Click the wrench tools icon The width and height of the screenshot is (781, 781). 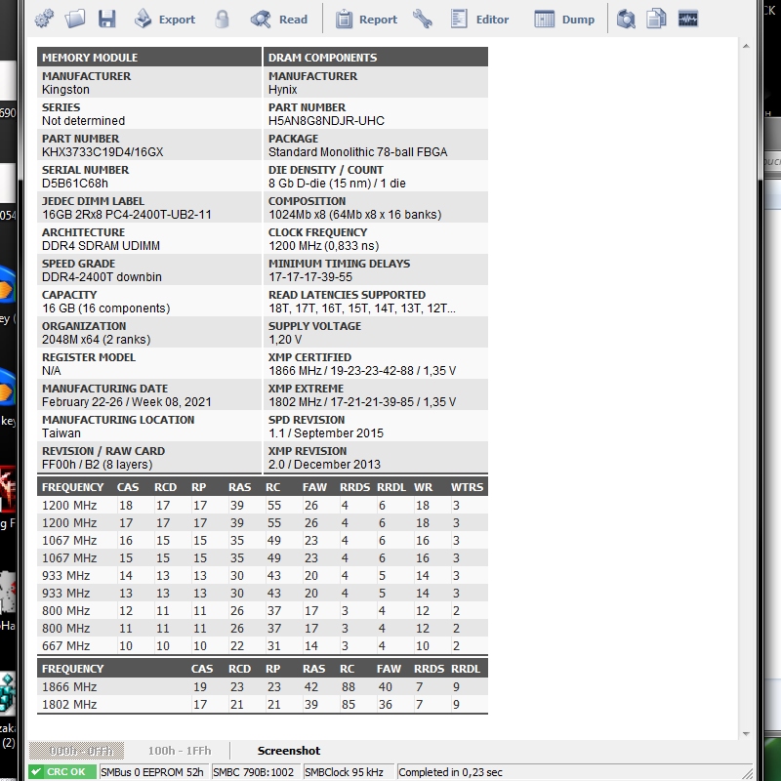423,19
